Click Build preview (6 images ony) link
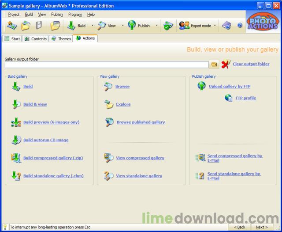Screen dimensions: 282x232 (x=52, y=122)
